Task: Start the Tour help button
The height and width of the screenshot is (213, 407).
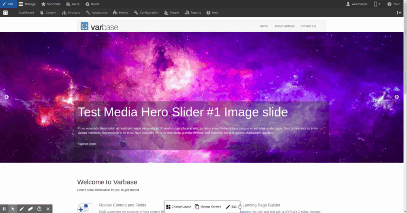Action: (393, 4)
